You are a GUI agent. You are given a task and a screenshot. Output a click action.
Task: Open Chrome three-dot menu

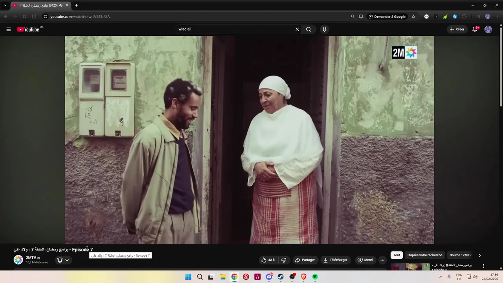[497, 17]
